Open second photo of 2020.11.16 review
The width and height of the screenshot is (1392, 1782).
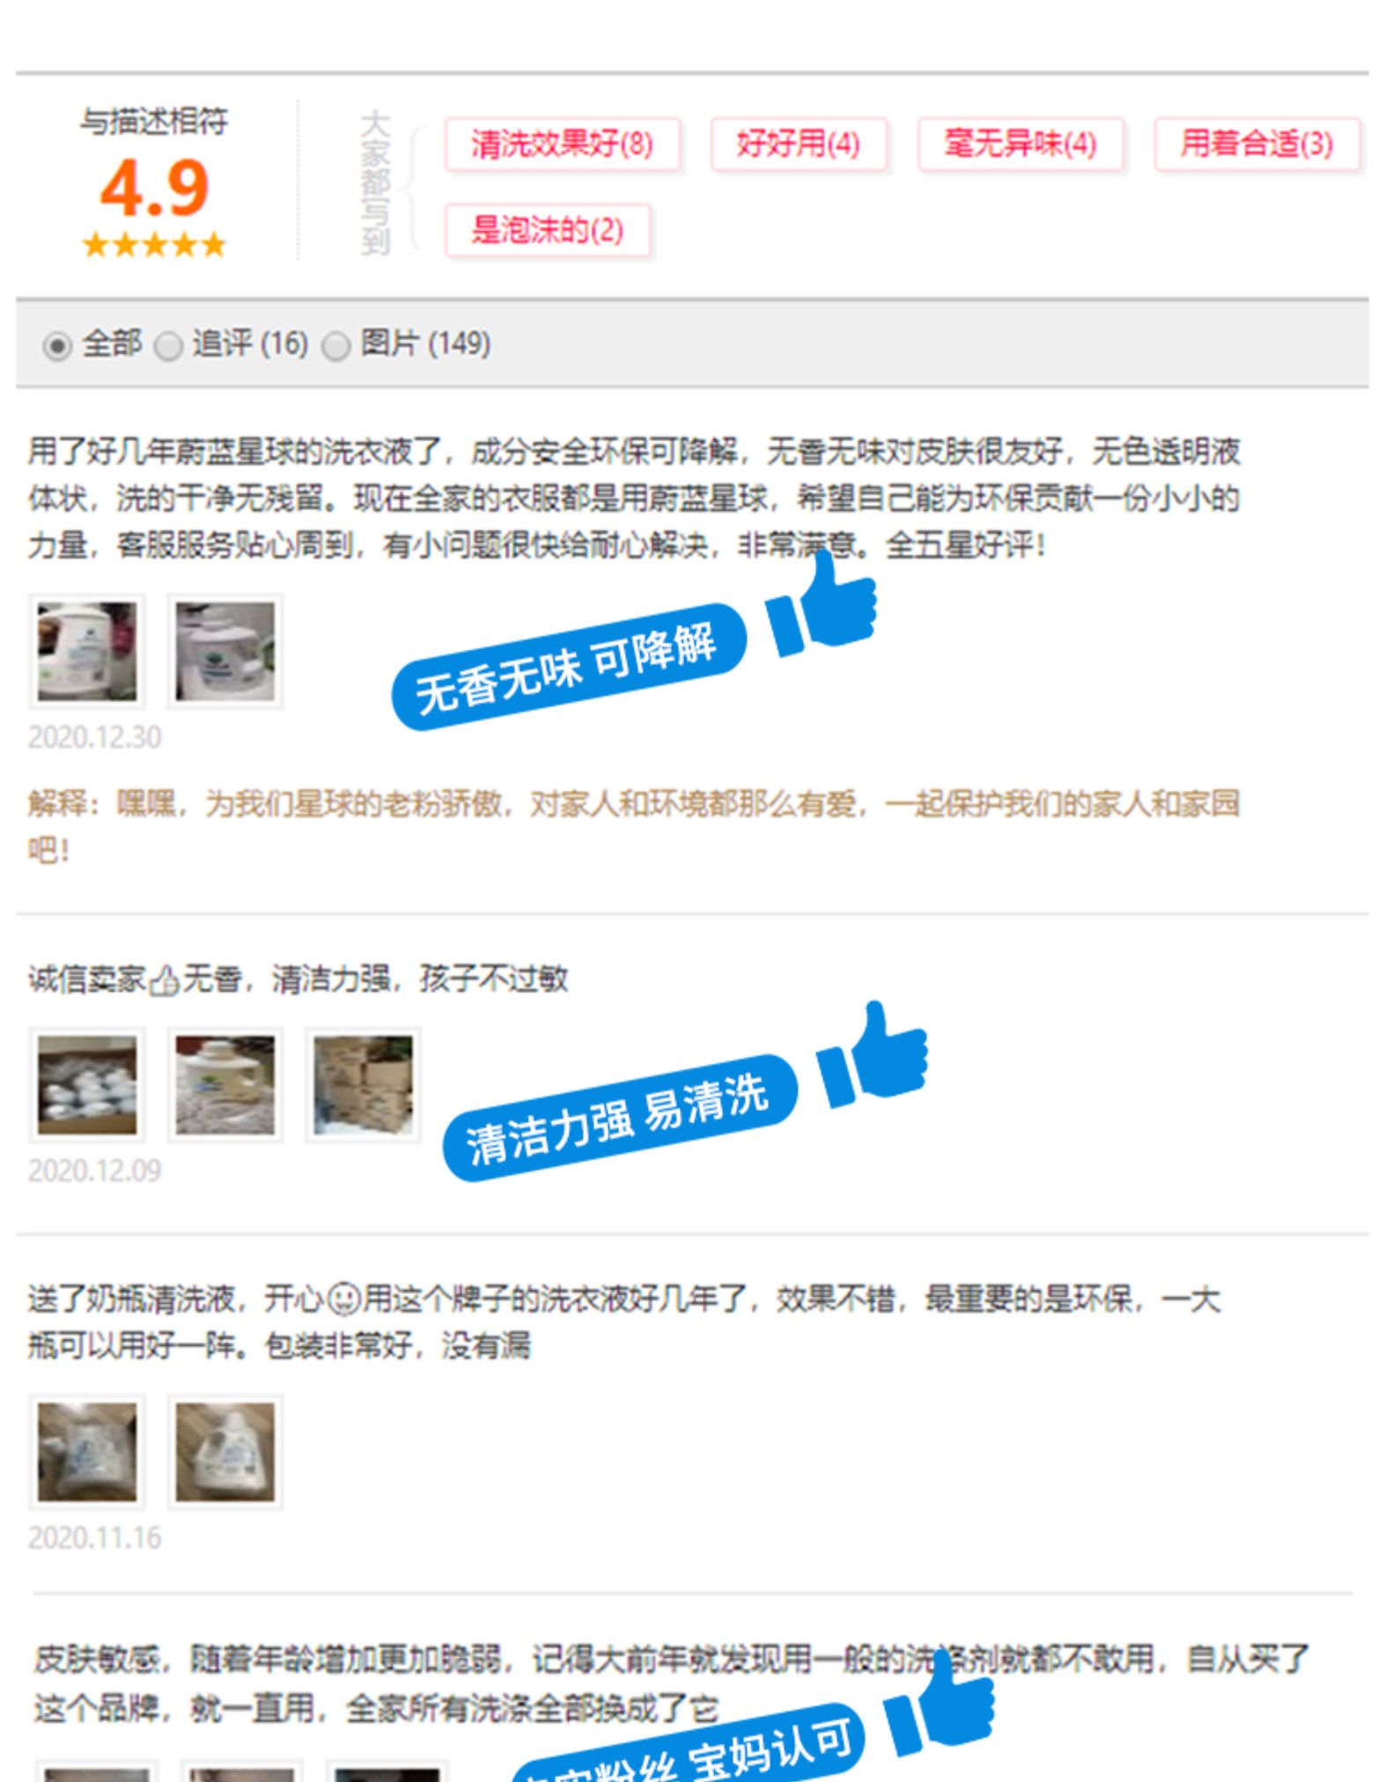[x=225, y=1453]
